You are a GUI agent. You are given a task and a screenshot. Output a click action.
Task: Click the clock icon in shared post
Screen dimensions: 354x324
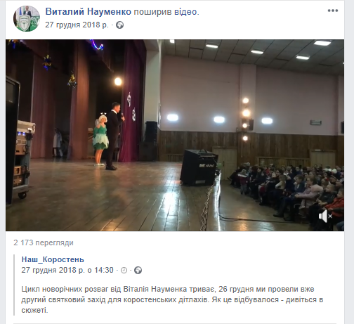coord(124,271)
